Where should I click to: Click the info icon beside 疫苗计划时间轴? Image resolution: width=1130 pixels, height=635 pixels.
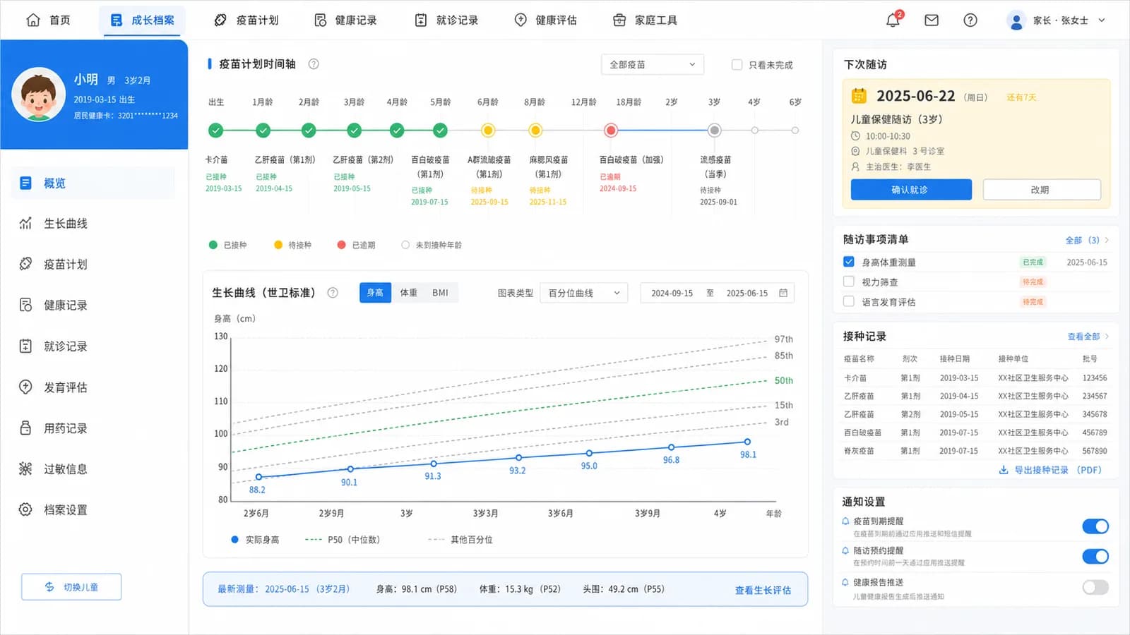314,64
